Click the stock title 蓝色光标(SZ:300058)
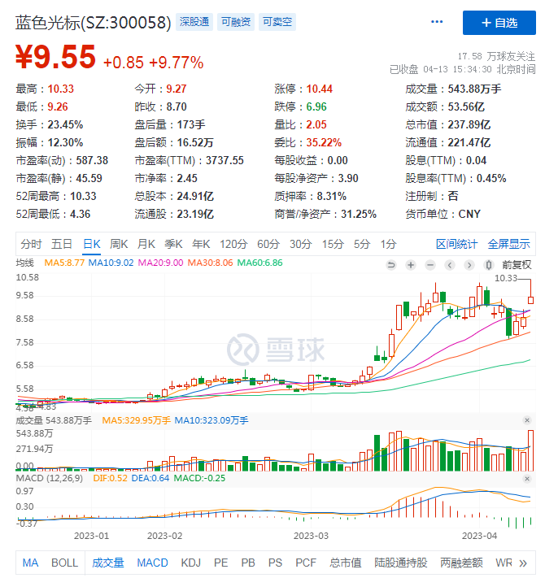The width and height of the screenshot is (545, 578). point(94,23)
